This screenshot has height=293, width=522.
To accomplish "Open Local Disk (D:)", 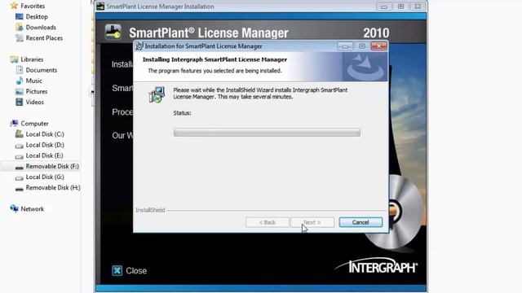I will (45, 145).
